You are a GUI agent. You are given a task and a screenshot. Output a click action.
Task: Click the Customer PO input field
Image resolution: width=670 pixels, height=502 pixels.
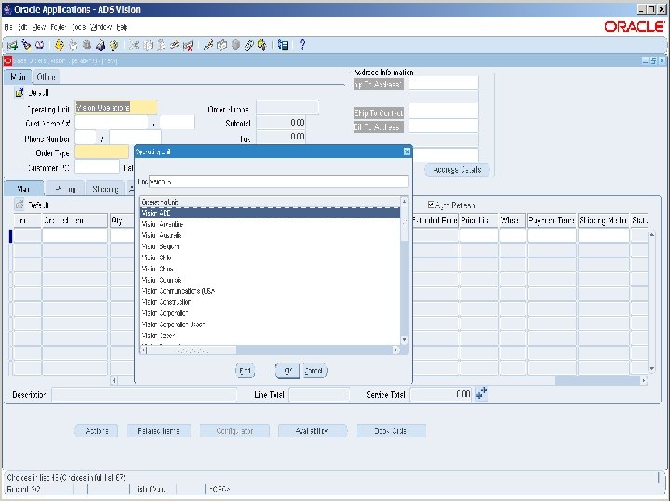point(97,167)
